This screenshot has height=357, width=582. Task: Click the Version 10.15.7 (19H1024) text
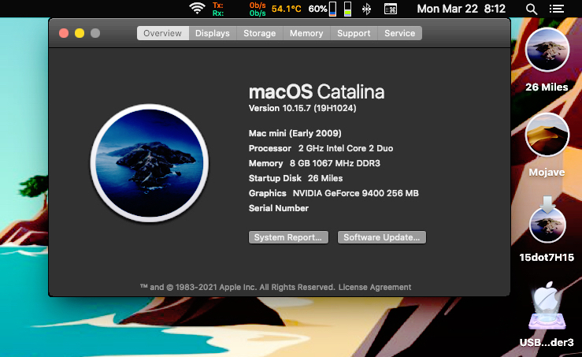[x=302, y=108]
